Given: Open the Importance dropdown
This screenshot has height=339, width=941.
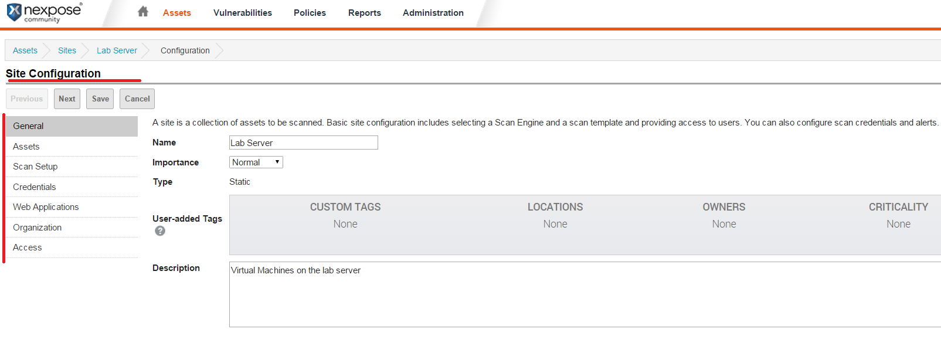Looking at the screenshot, I should tap(256, 162).
